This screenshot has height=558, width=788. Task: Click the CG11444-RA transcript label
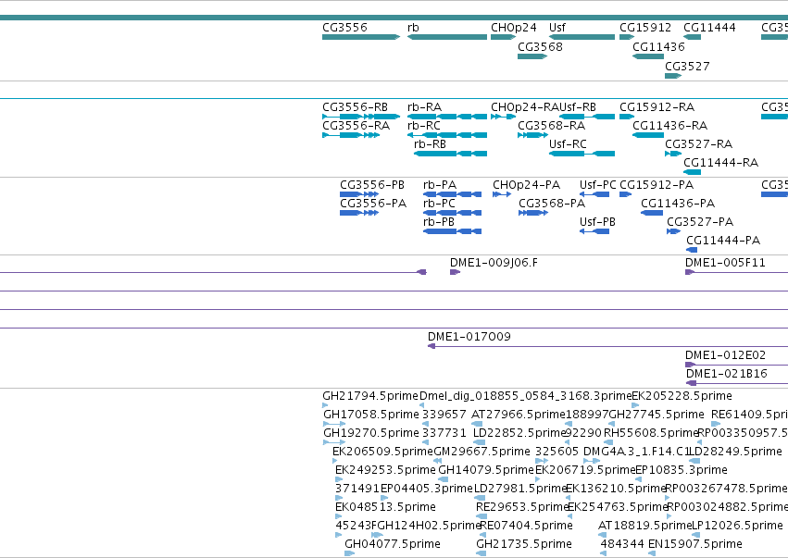coord(720,163)
